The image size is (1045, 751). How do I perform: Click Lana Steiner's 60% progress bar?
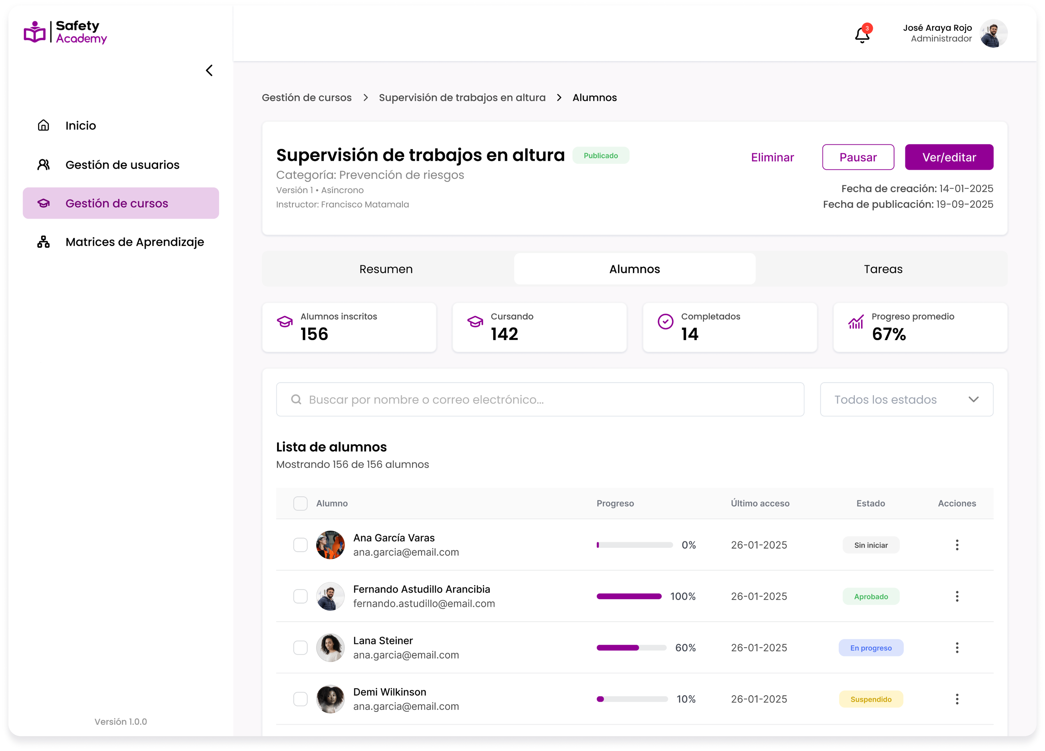pos(631,648)
